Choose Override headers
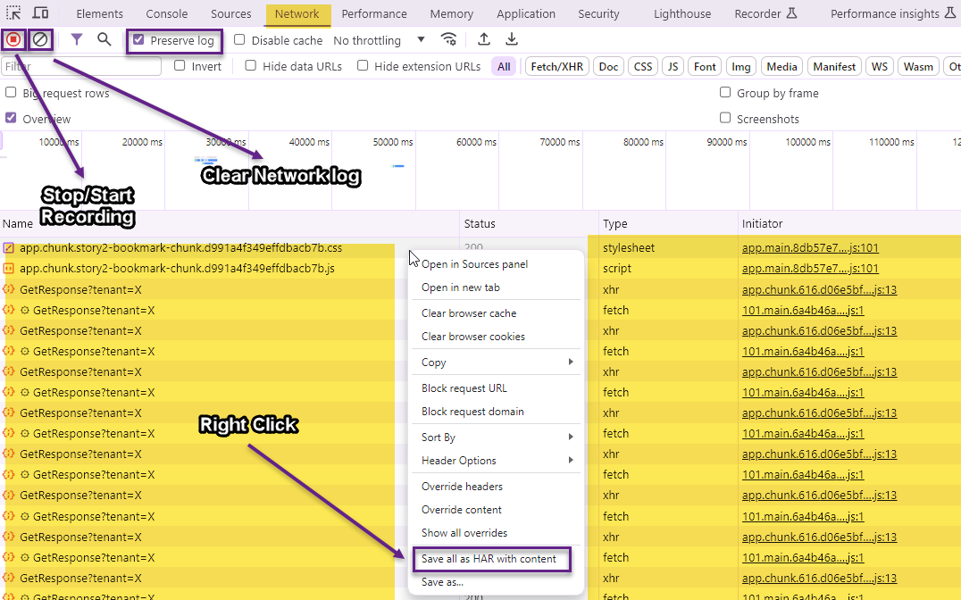 pos(496,486)
